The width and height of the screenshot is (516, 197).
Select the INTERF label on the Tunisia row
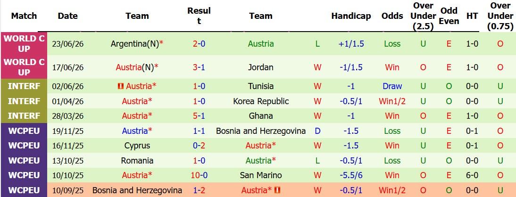coord(24,86)
